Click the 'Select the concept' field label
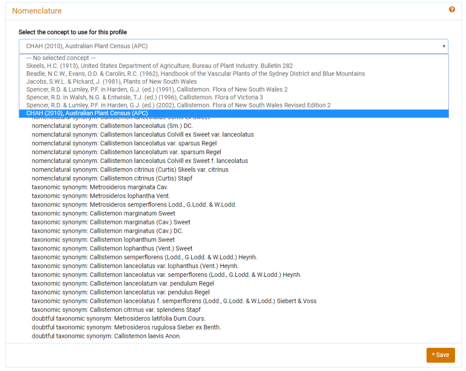The height and width of the screenshot is (371, 466). tap(72, 32)
